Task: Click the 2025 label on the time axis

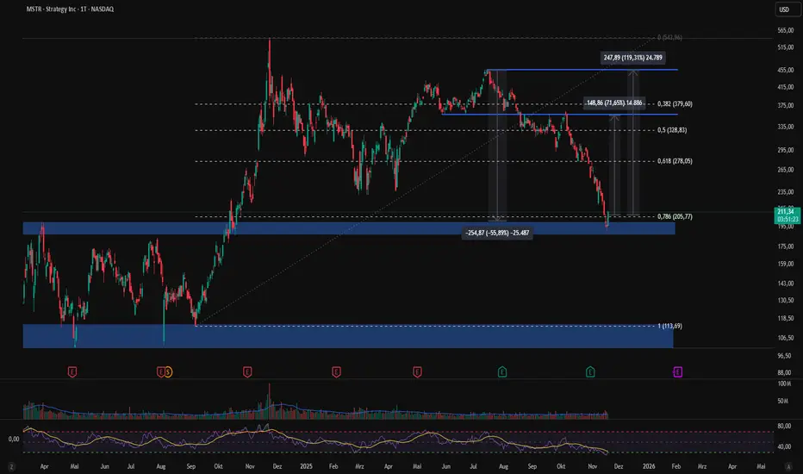Action: [x=306, y=466]
